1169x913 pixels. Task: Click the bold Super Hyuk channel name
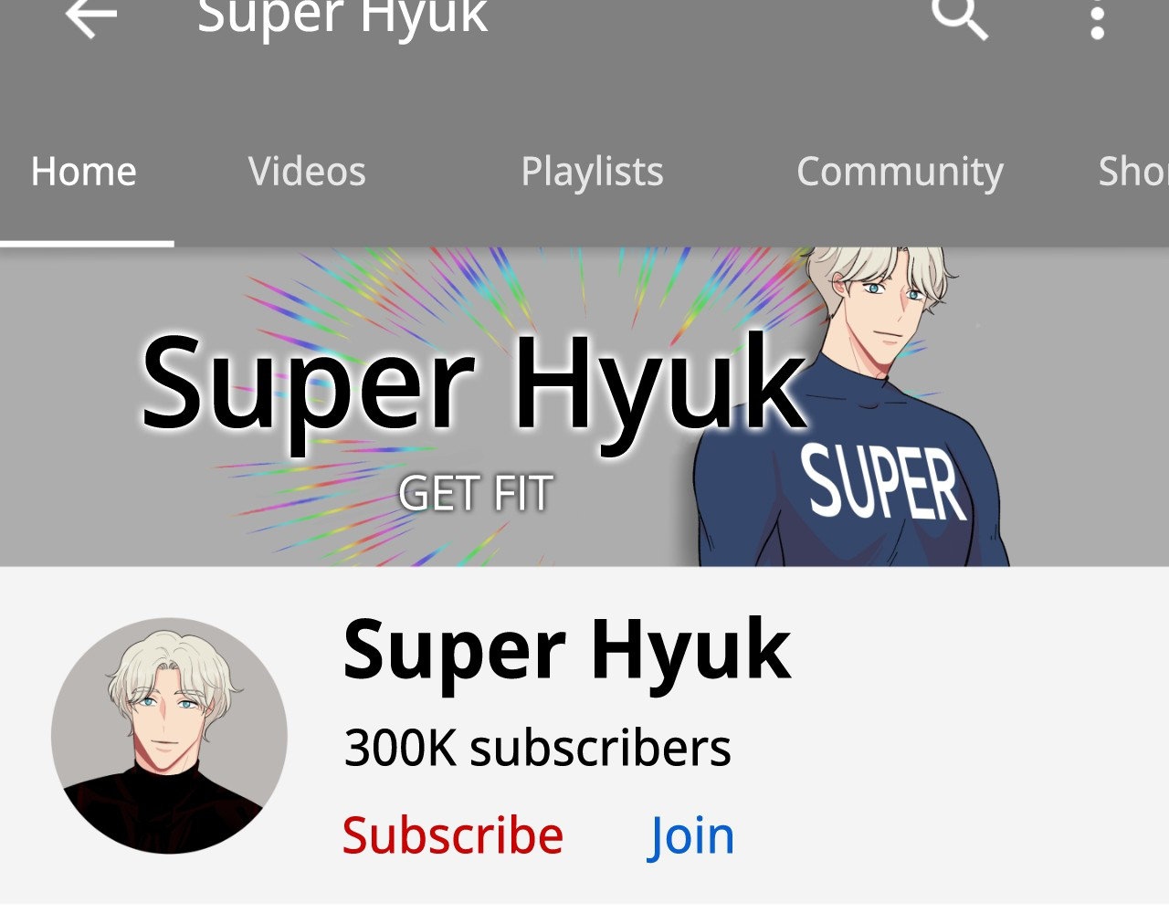click(x=566, y=650)
